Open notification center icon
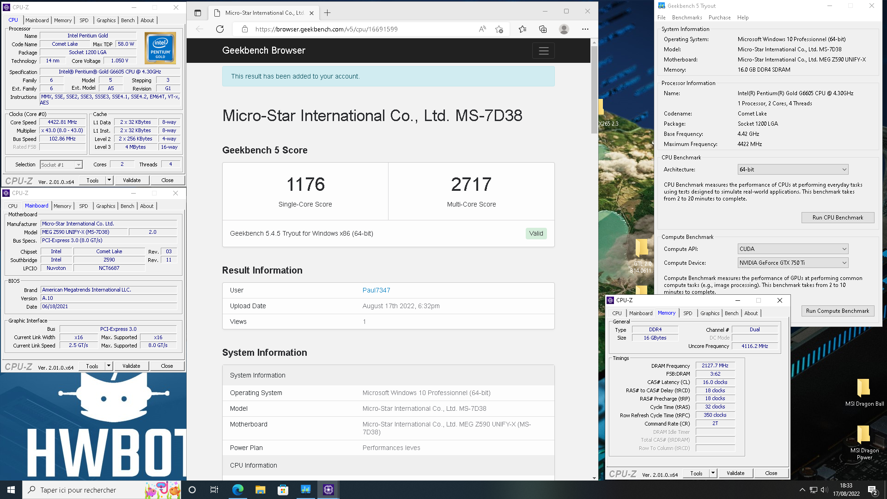The image size is (887, 499). click(873, 490)
